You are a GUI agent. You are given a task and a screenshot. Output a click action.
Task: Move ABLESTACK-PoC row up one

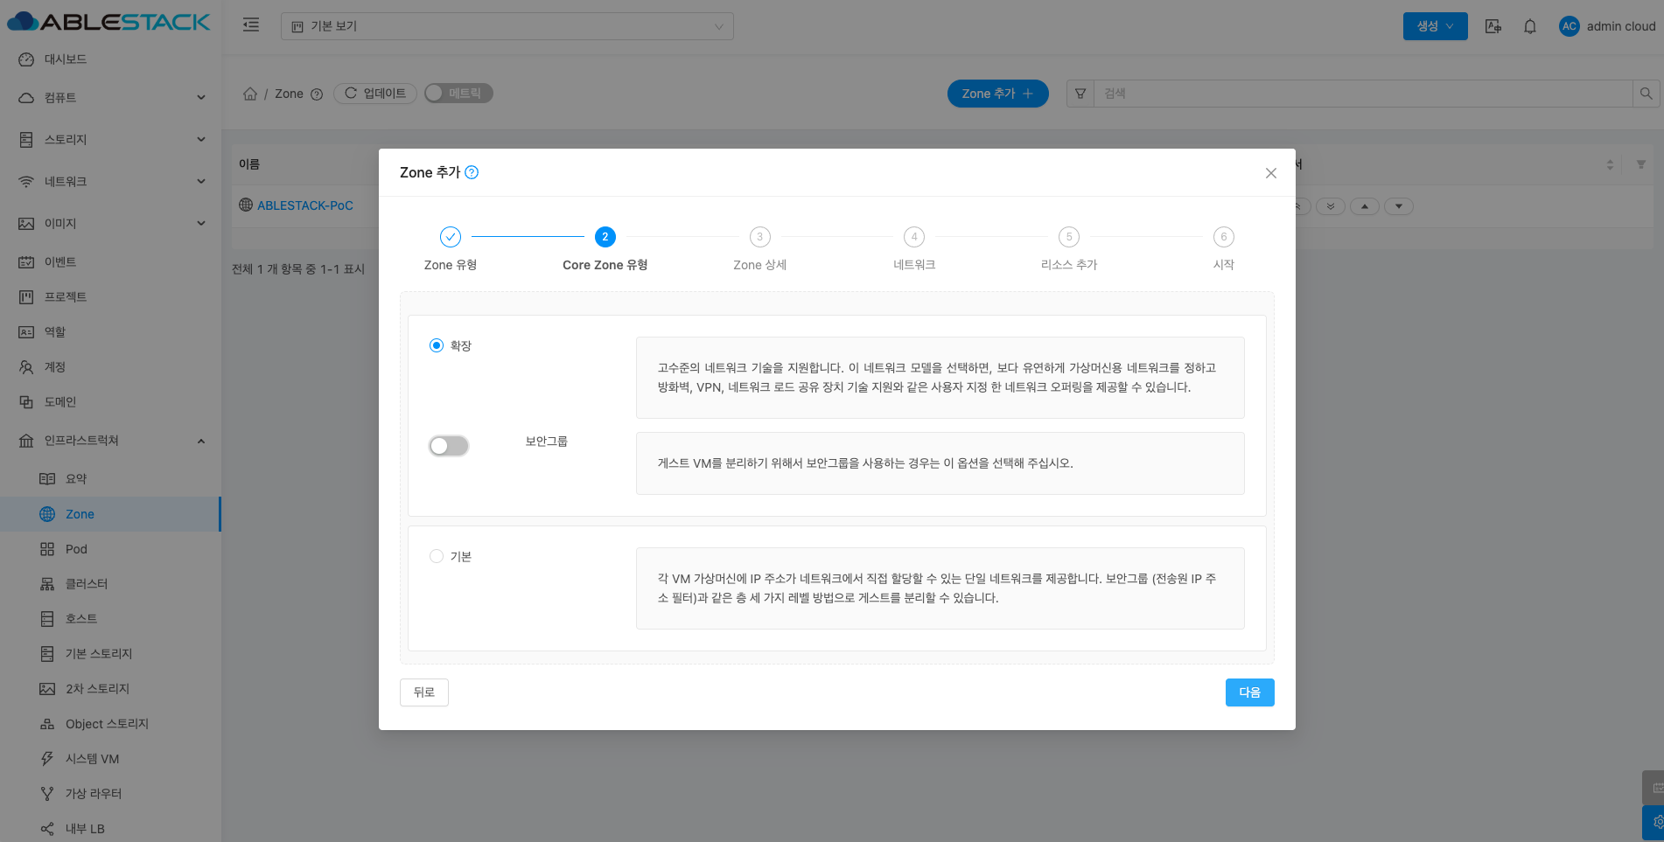click(x=1365, y=206)
